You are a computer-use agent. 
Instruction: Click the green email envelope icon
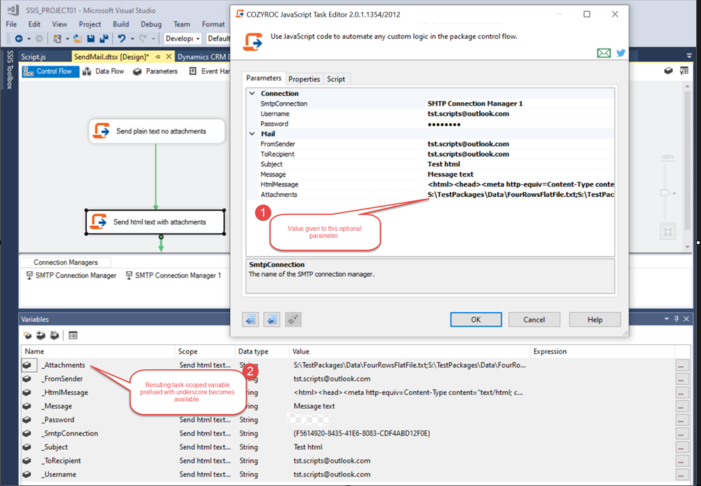tap(604, 54)
